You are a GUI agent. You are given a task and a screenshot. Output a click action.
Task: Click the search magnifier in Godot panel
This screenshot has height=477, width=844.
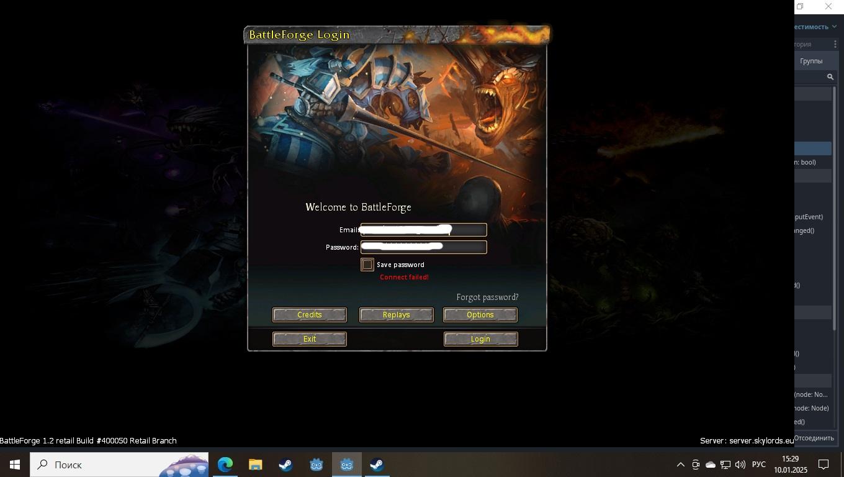(830, 77)
